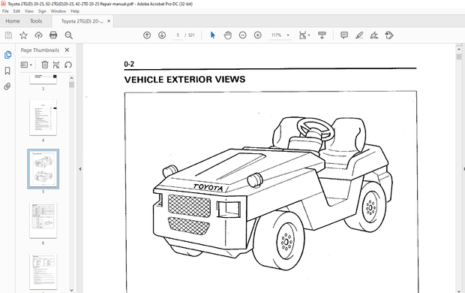Click thumbnail panel scroll up arrow
Image resolution: width=465 pixels, height=293 pixels.
[71, 78]
